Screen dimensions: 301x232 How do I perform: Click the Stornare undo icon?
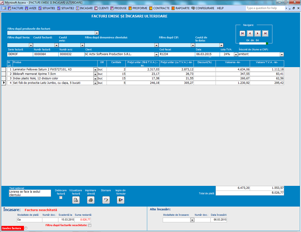click(106, 200)
